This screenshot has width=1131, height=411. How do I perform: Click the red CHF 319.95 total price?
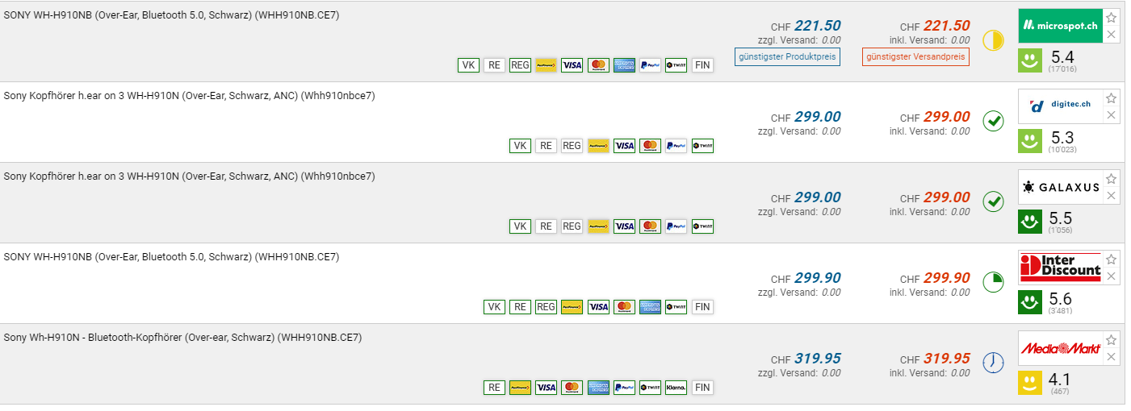pyautogui.click(x=947, y=359)
